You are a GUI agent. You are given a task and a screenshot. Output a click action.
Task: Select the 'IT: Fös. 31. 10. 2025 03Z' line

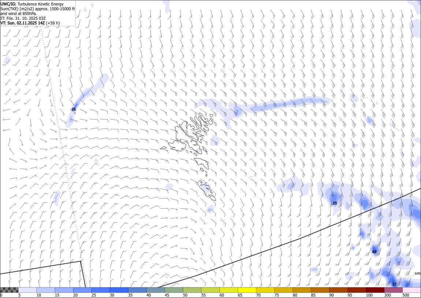23,18
